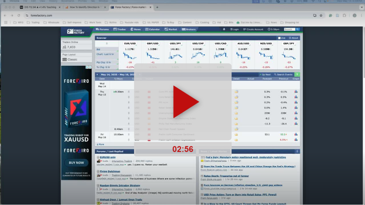Open a new browser tab
The width and height of the screenshot is (365, 205).
[157, 7]
